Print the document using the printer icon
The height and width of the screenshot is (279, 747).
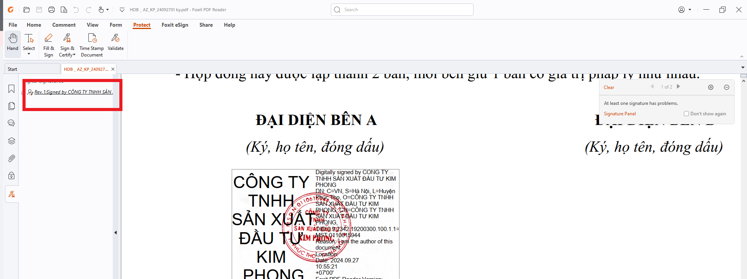(52, 10)
